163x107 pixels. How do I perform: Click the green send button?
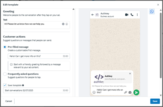[x=136, y=92]
